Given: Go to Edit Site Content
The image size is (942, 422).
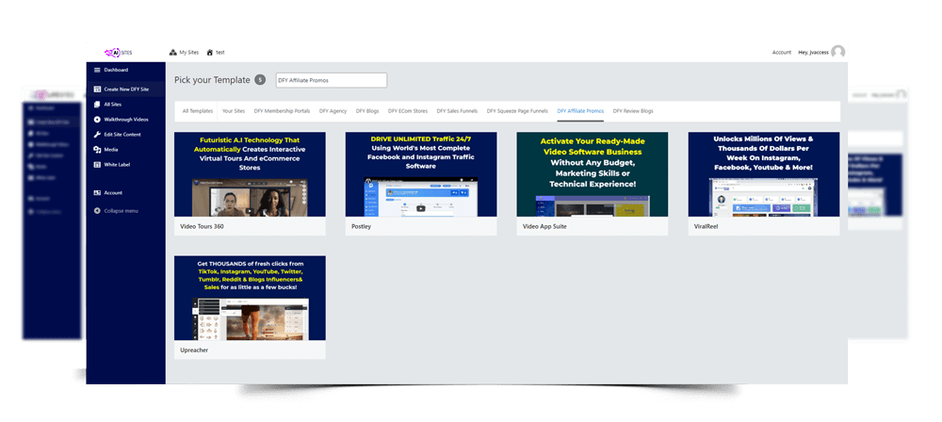Looking at the screenshot, I should pyautogui.click(x=122, y=134).
